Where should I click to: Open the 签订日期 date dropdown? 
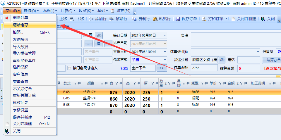coord(165,35)
